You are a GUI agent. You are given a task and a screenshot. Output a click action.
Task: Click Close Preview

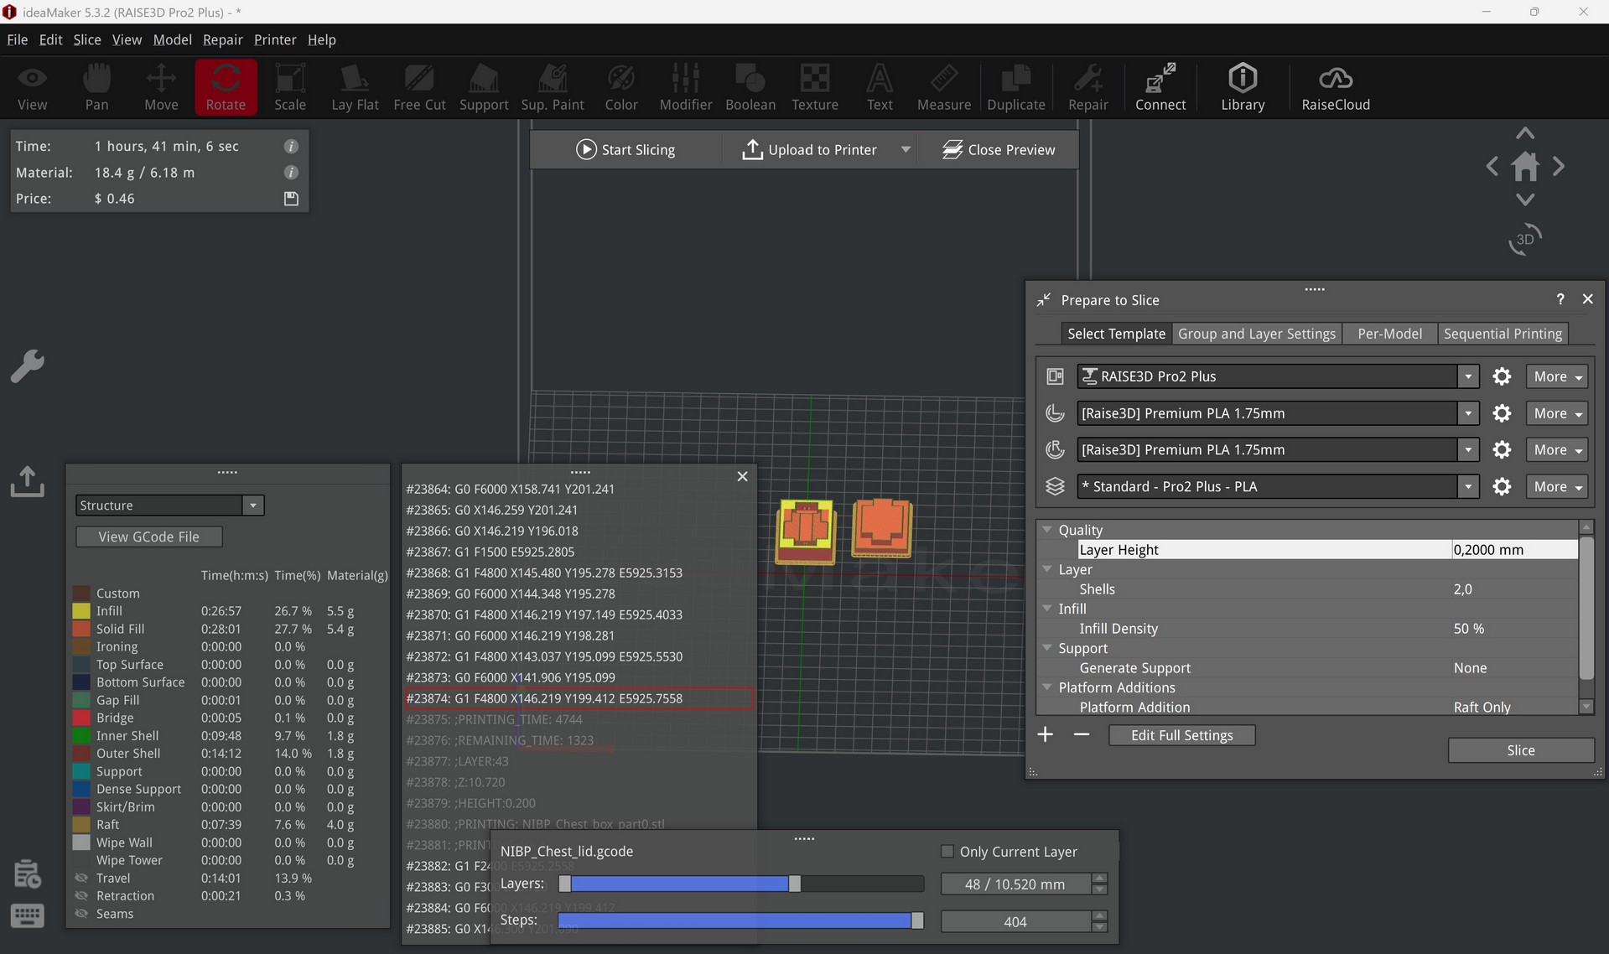point(999,149)
